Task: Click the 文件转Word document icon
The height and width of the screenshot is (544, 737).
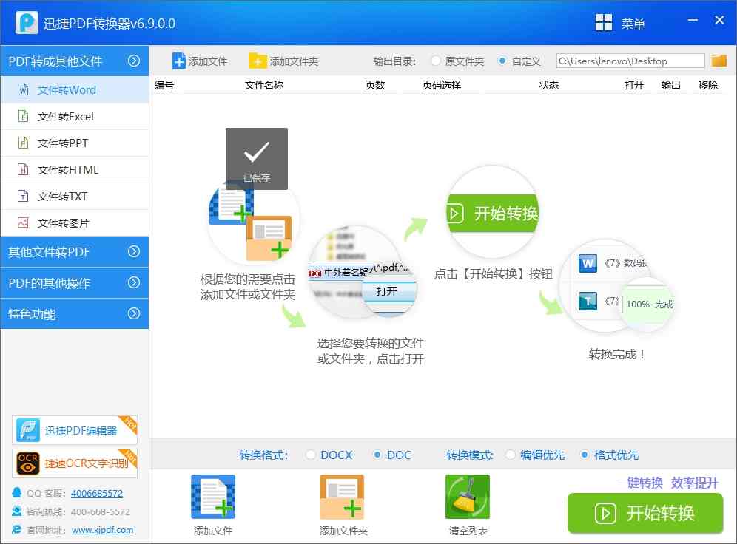Action: click(x=22, y=89)
